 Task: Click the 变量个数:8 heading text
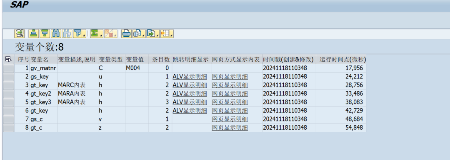click(x=39, y=47)
